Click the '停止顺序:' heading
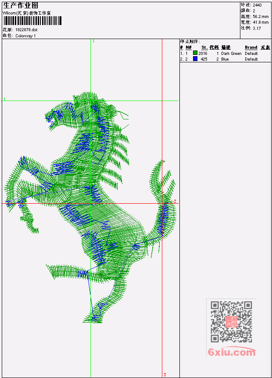This screenshot has height=378, width=272. point(190,42)
